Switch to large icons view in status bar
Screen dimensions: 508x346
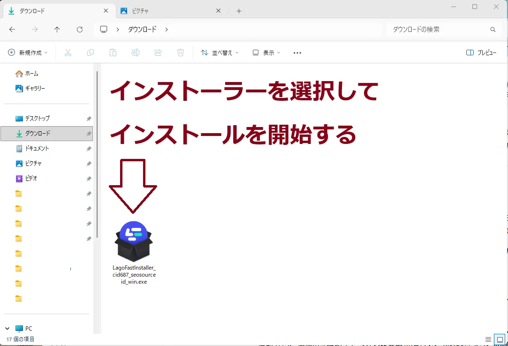[500, 339]
